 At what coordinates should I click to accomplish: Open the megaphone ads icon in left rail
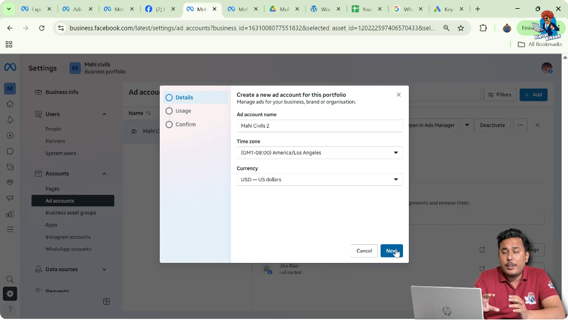coord(10,198)
